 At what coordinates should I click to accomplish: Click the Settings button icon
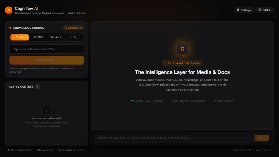pyautogui.click(x=238, y=10)
